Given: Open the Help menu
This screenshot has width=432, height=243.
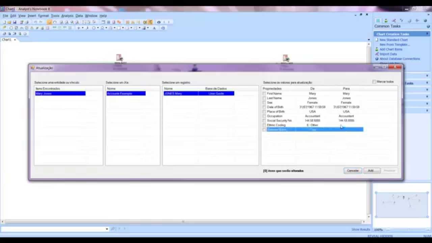Looking at the screenshot, I should 103,16.
